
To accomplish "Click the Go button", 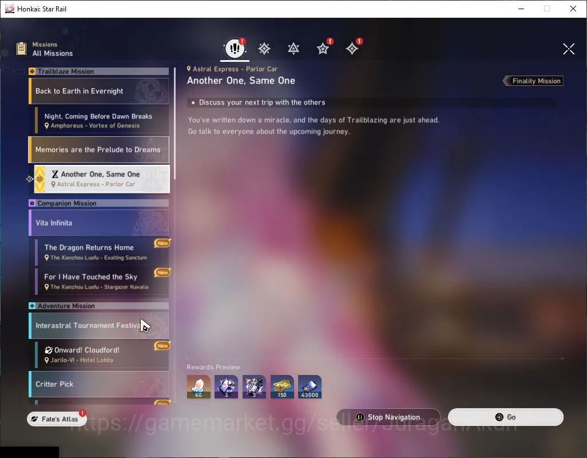I will pyautogui.click(x=505, y=417).
